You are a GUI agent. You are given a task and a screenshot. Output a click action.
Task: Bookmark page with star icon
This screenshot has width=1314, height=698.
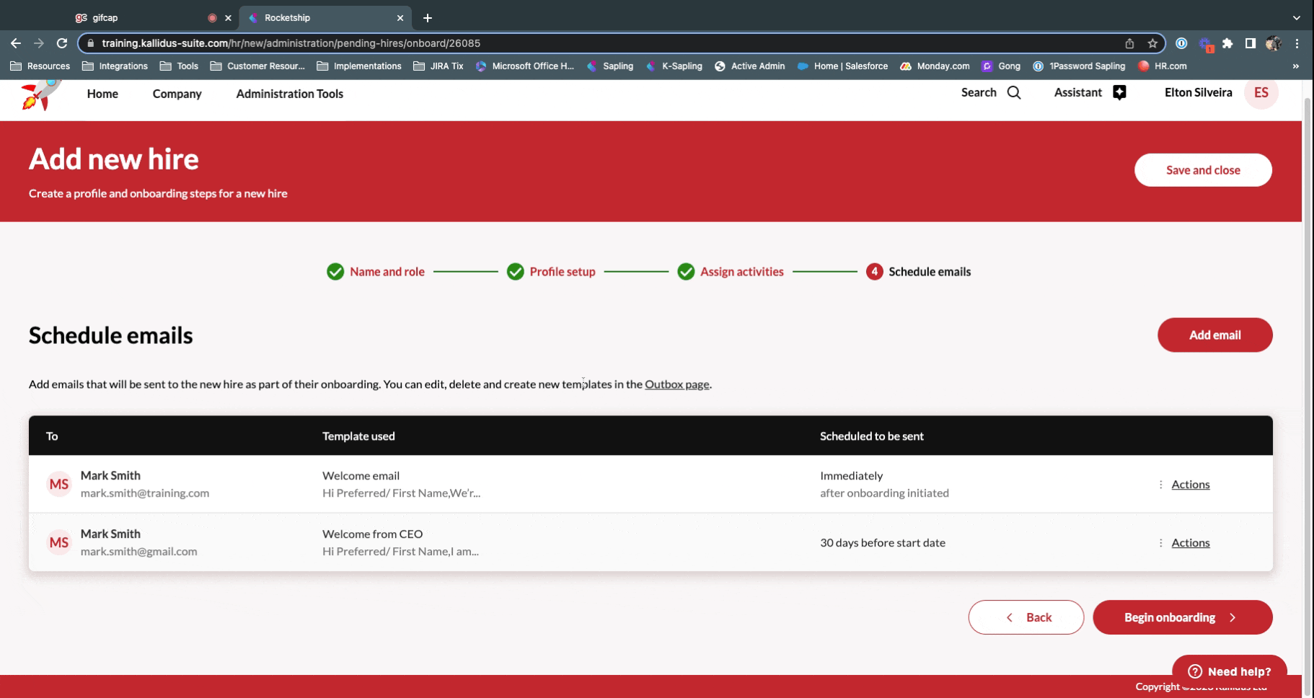pos(1152,43)
